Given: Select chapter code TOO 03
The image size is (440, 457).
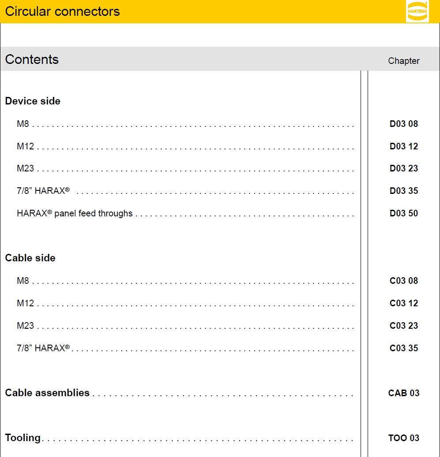Looking at the screenshot, I should point(404,438).
